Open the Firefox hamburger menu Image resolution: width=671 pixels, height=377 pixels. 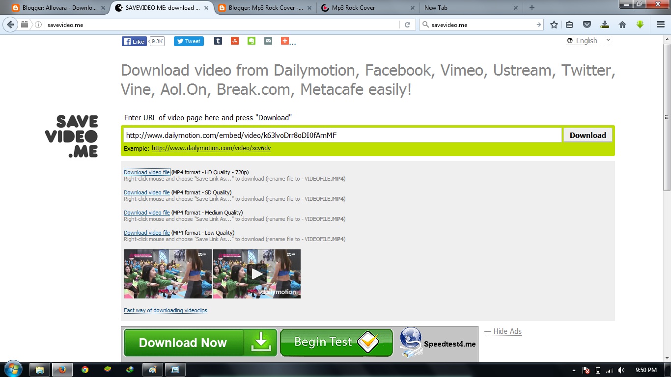(660, 24)
